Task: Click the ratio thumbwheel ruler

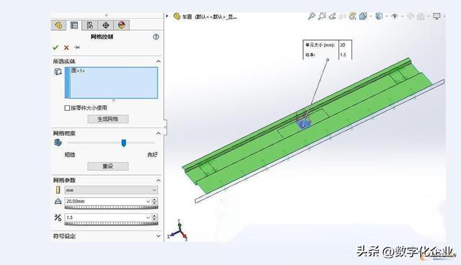Action: pos(111,223)
